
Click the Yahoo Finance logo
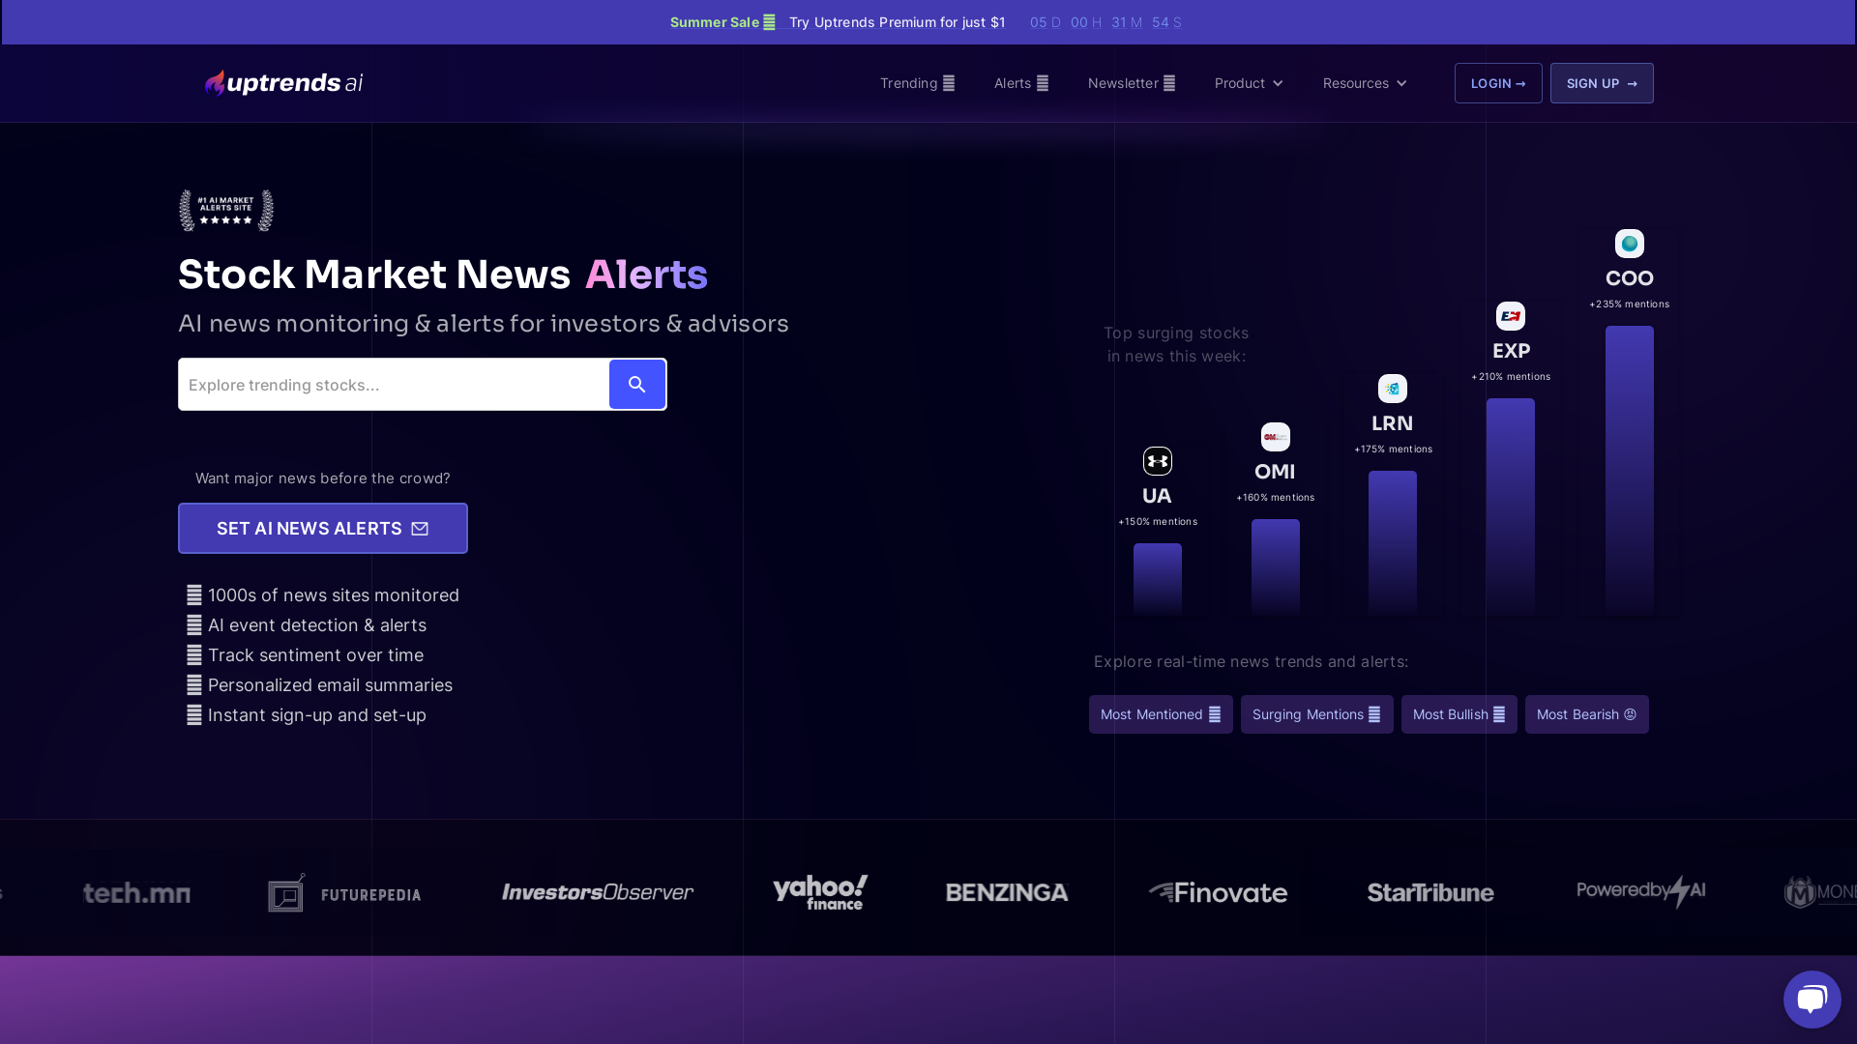820,892
